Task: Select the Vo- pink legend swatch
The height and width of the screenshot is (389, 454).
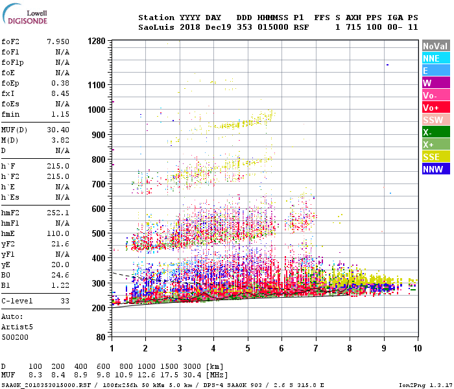Action: point(436,95)
